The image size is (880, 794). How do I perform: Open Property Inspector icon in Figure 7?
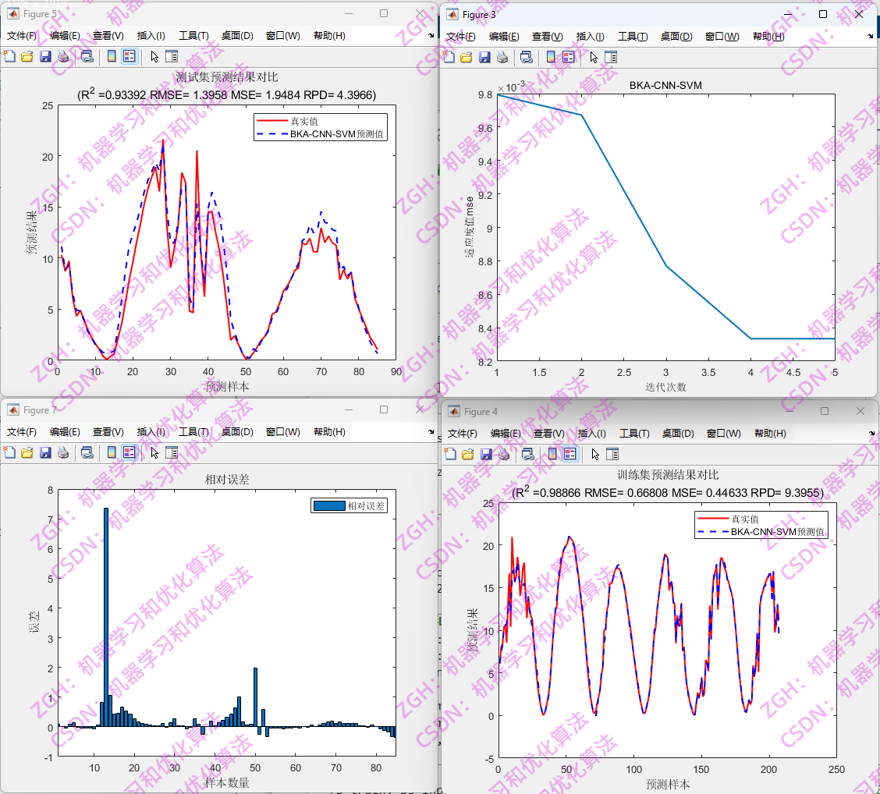[172, 452]
